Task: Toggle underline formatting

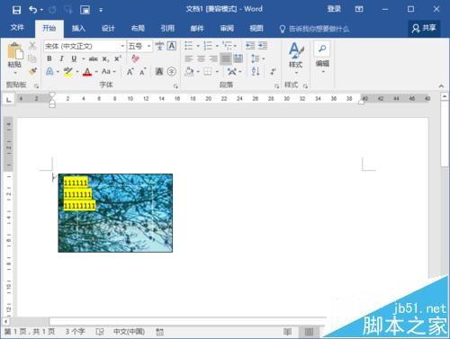Action: pyautogui.click(x=74, y=58)
